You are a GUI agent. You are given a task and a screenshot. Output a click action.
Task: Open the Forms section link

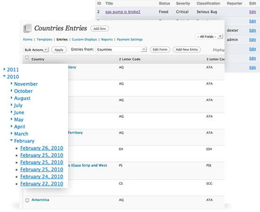28,39
